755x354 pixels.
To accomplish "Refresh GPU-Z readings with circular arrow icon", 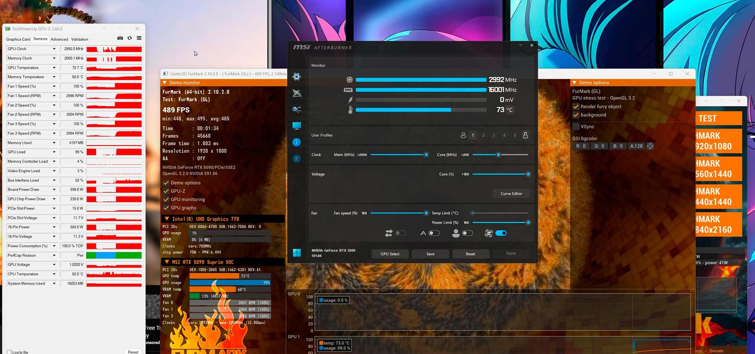I will 130,38.
